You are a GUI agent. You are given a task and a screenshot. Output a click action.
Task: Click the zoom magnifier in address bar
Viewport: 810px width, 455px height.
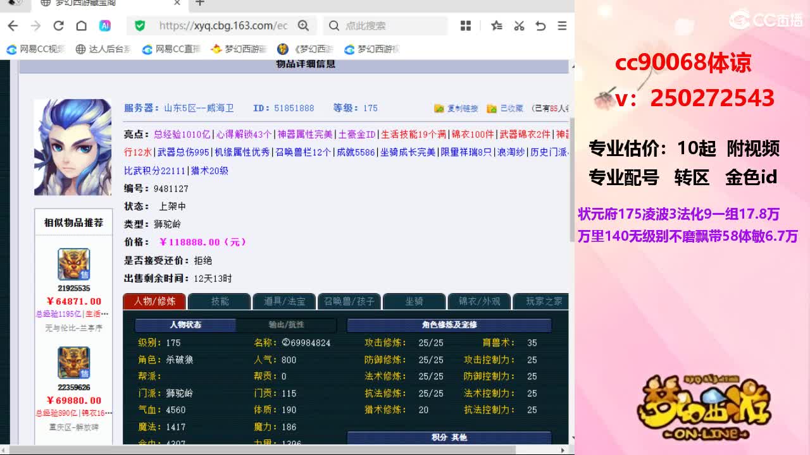coord(303,26)
